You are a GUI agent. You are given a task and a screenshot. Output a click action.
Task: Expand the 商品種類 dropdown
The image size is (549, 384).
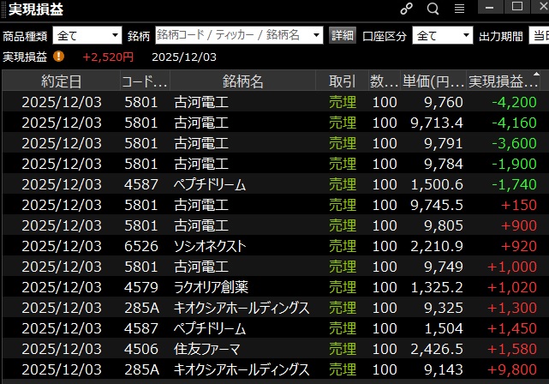pyautogui.click(x=88, y=35)
